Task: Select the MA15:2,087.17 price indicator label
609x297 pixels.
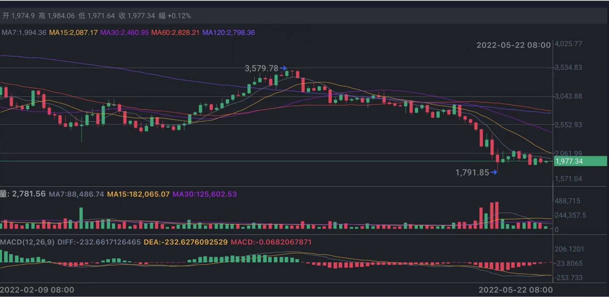Action: click(x=73, y=33)
